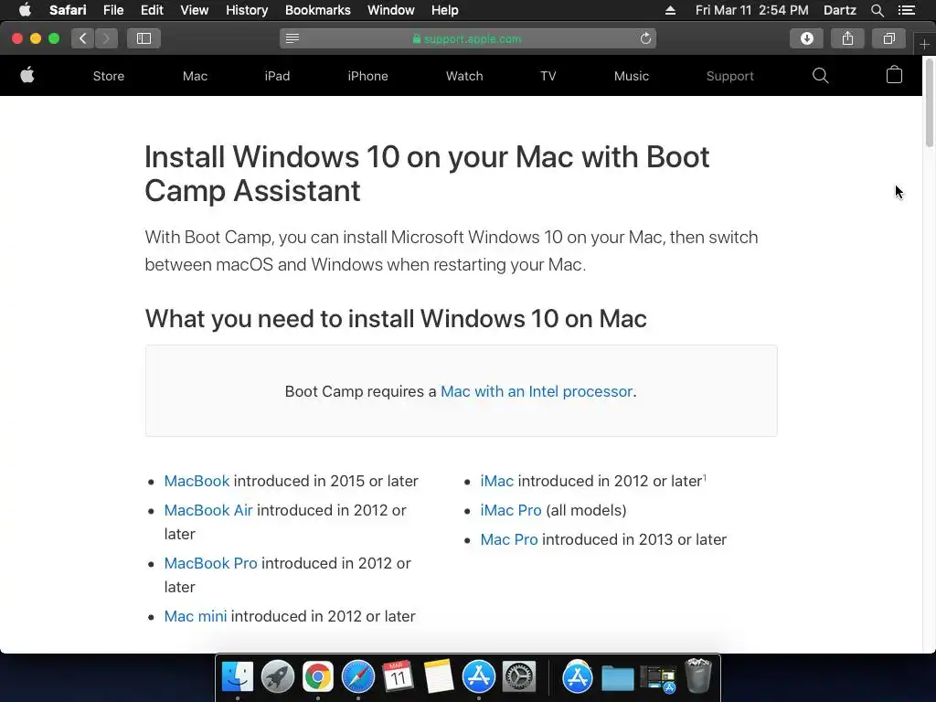Open the MacBook link in the list
Viewport: 936px width, 702px height.
pyautogui.click(x=197, y=481)
